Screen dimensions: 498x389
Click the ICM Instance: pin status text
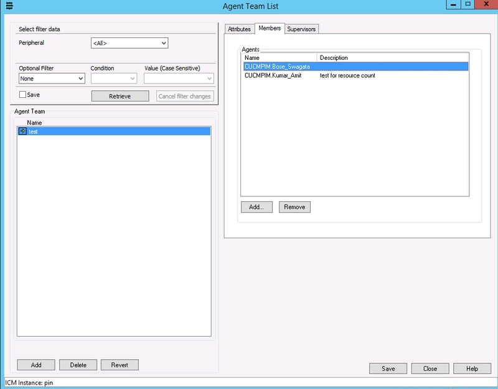tap(29, 383)
